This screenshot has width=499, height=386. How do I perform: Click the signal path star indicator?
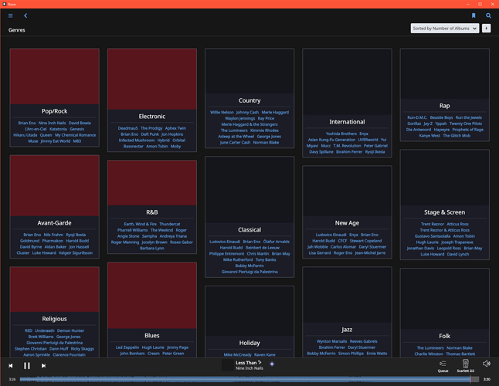272,364
